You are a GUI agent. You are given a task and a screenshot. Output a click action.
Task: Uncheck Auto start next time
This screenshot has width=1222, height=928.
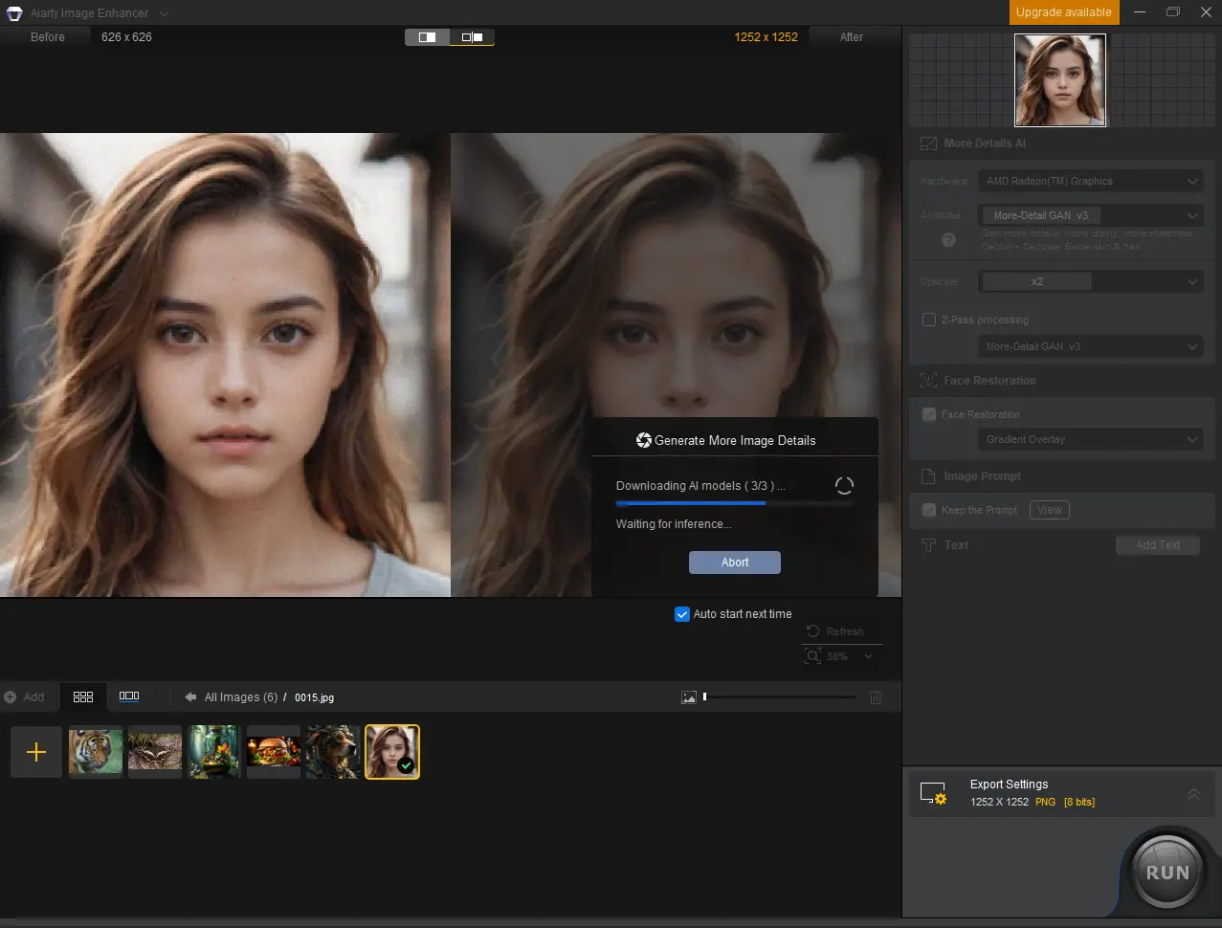click(x=682, y=614)
